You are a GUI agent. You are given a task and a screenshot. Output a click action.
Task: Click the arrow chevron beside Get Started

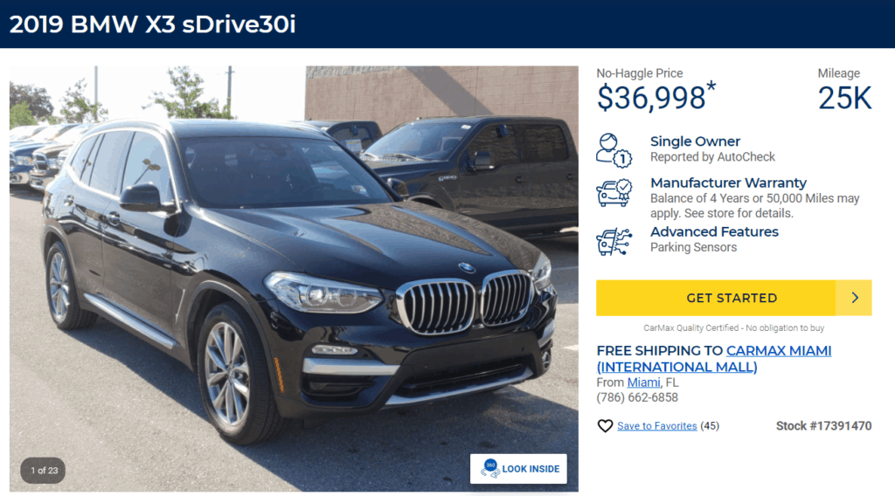click(x=855, y=298)
